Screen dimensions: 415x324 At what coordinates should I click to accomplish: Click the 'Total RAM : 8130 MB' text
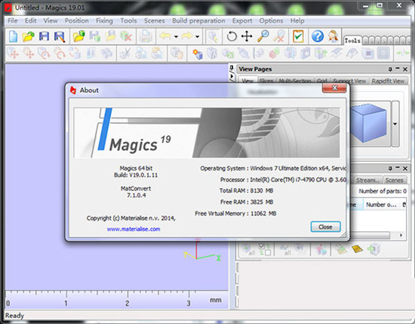click(x=246, y=190)
